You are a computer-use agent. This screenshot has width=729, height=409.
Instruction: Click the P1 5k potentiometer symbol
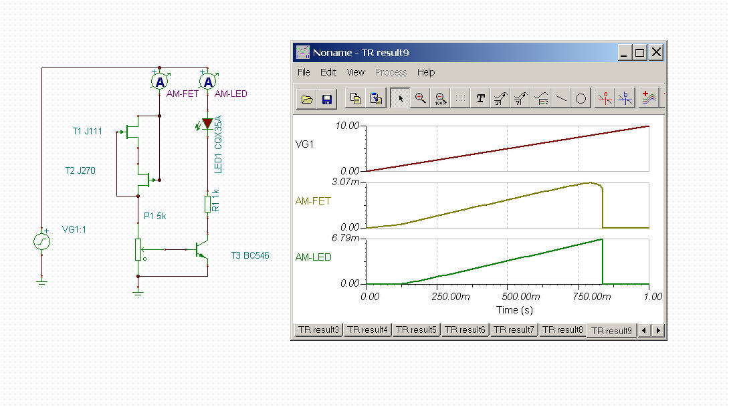pyautogui.click(x=138, y=249)
